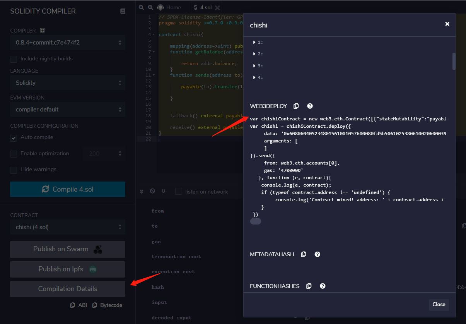Open help for the WEB3DEPLOY section
The height and width of the screenshot is (324, 466).
310,106
